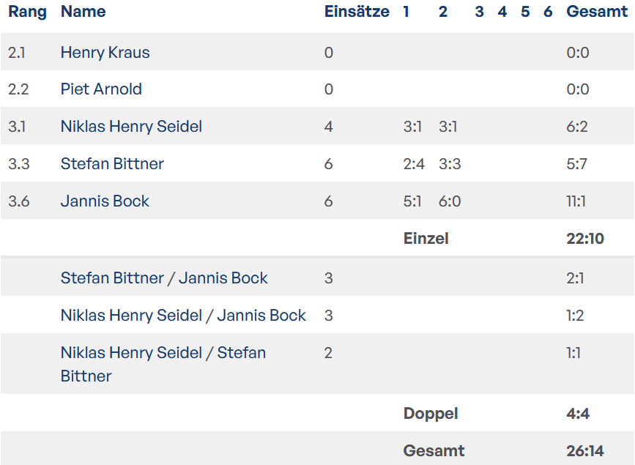Open the Stefan Bittner / Jannis Bock doubles pair
Screen dimensions: 635x465
(x=164, y=278)
